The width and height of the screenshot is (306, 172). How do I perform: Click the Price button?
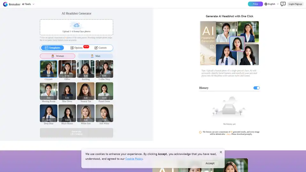pos(255,4)
